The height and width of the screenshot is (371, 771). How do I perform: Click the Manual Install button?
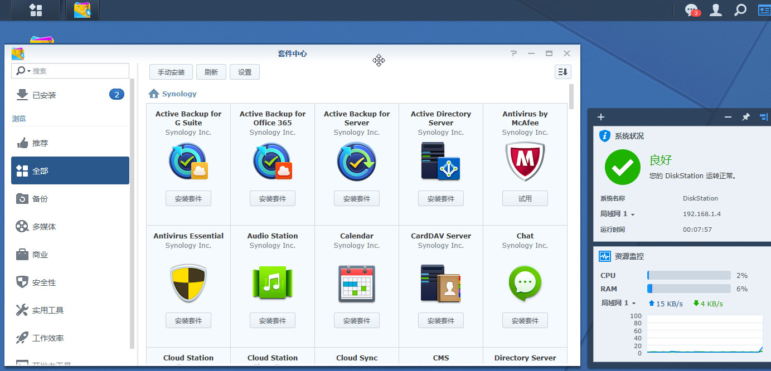(171, 72)
